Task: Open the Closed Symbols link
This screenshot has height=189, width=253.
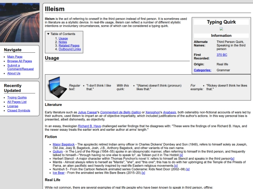Action: pyautogui.click(x=19, y=111)
